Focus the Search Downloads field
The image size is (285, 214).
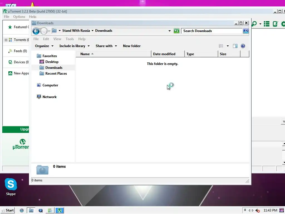(x=212, y=31)
